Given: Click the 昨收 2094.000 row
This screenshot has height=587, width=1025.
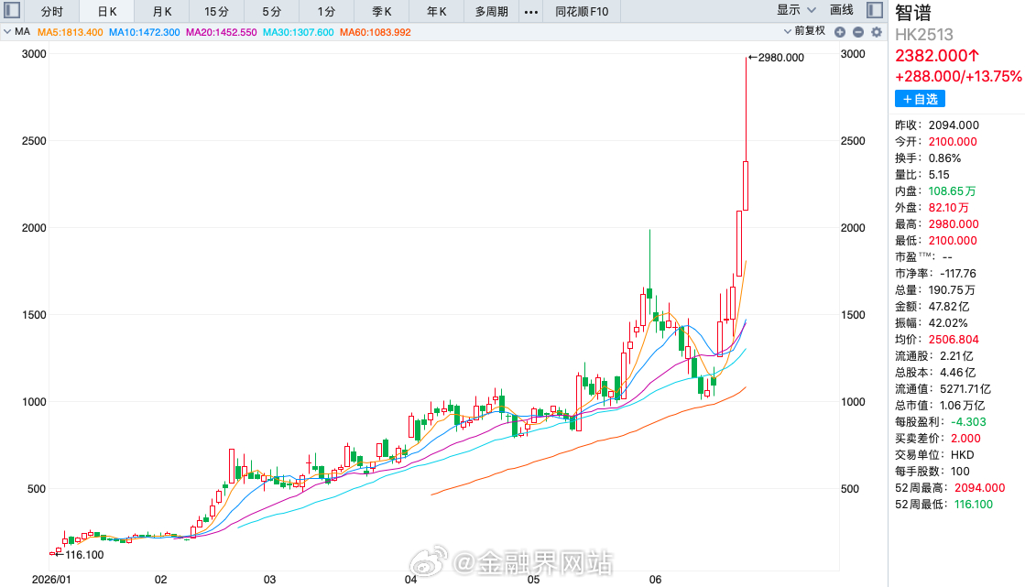Looking at the screenshot, I should point(937,125).
